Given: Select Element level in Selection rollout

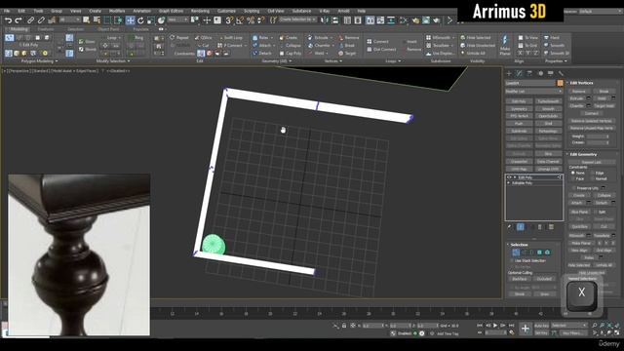Looking at the screenshot, I should click(x=548, y=253).
